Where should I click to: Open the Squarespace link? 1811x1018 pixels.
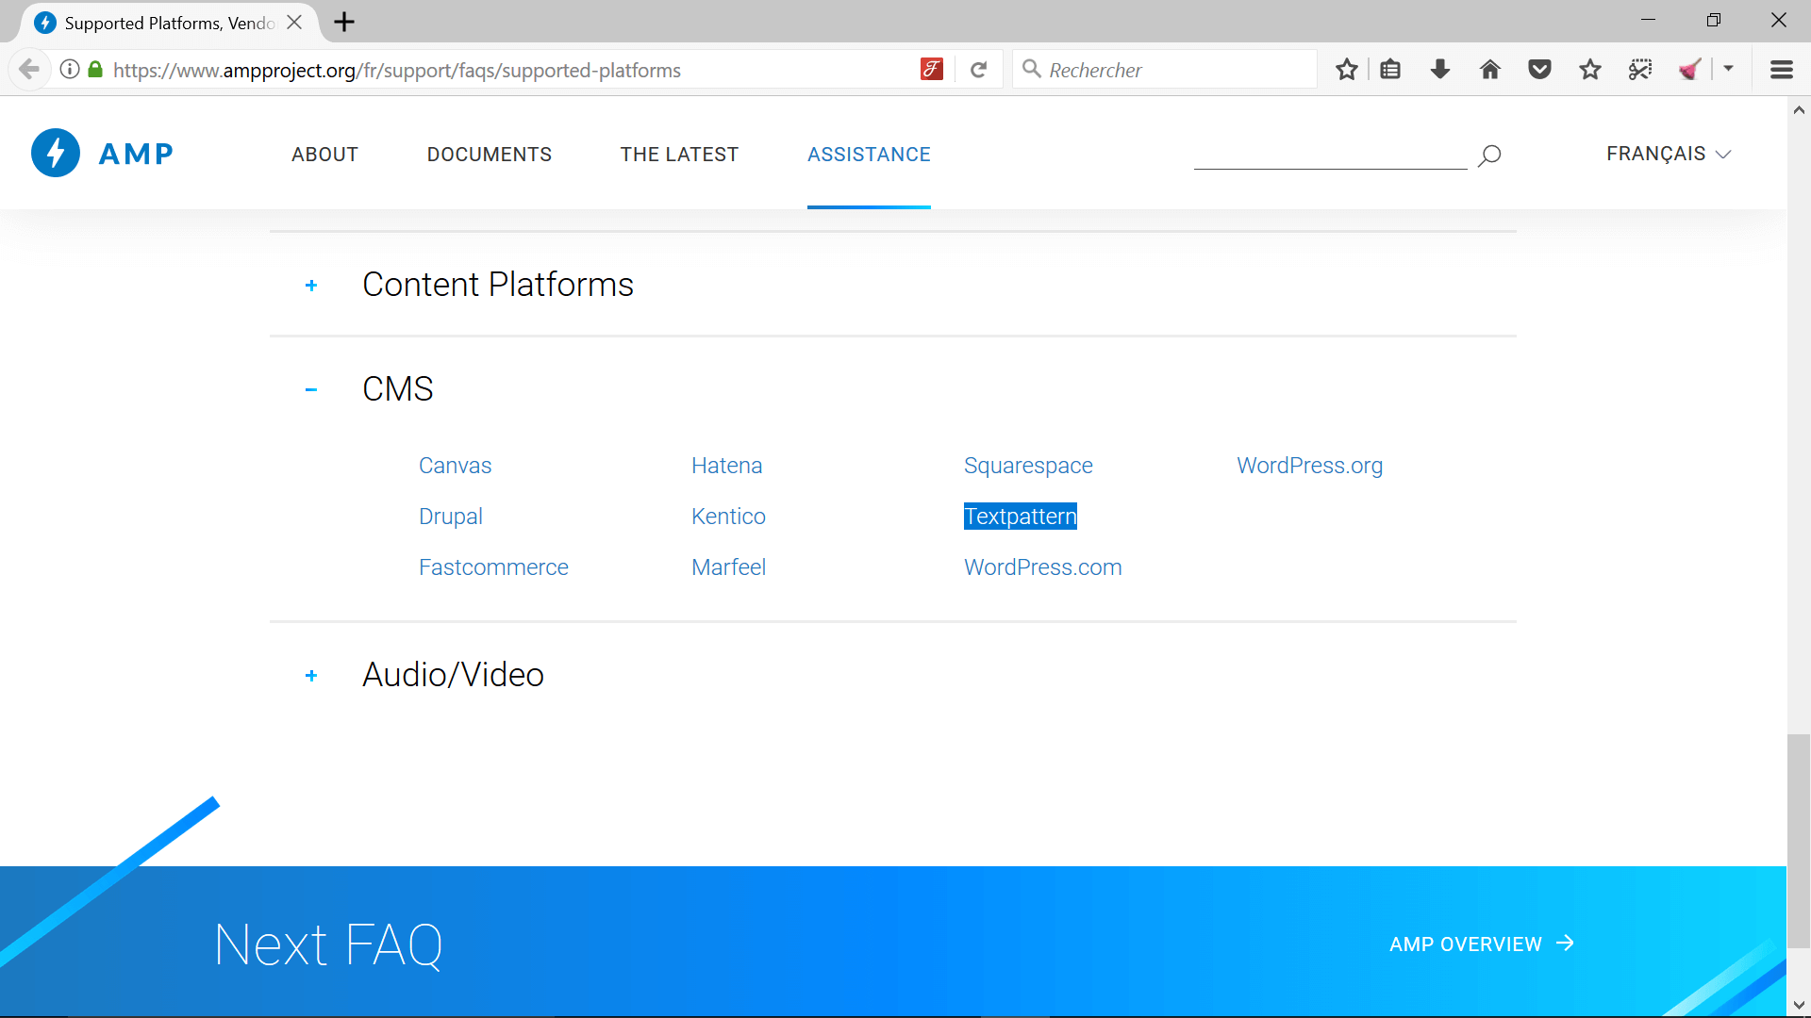coord(1027,466)
